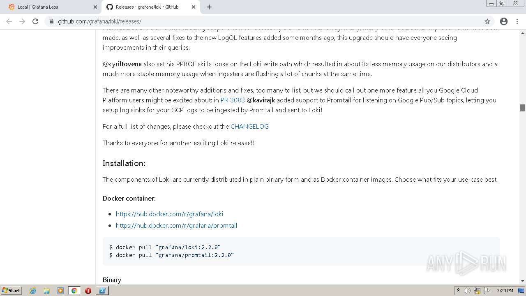526x296 pixels.
Task: Open a new browser tab
Action: (209, 7)
